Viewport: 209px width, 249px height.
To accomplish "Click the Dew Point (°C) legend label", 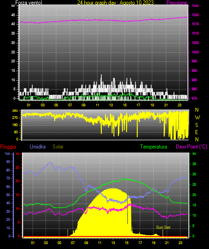I will point(192,147).
